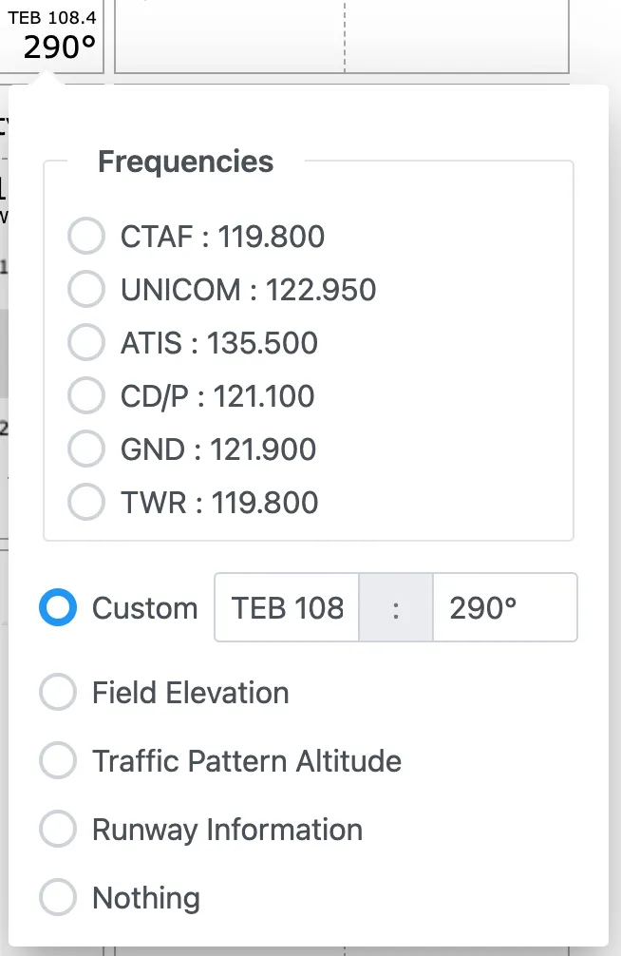Click the custom label field reading TEB 108
Viewport: 621px width, 956px height.
pyautogui.click(x=287, y=608)
